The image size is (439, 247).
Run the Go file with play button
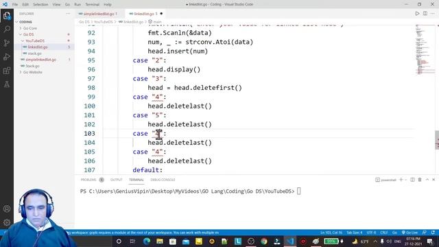[417, 14]
